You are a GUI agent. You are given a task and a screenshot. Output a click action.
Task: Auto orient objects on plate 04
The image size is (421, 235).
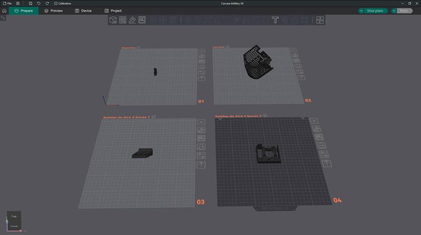pyautogui.click(x=317, y=129)
